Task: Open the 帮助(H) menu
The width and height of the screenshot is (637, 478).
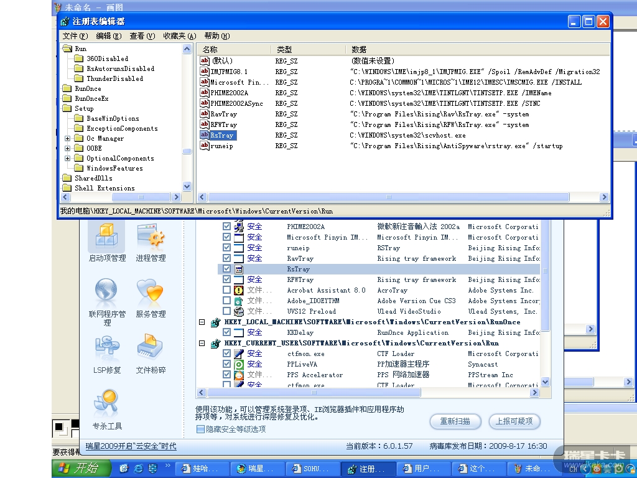Action: point(217,35)
